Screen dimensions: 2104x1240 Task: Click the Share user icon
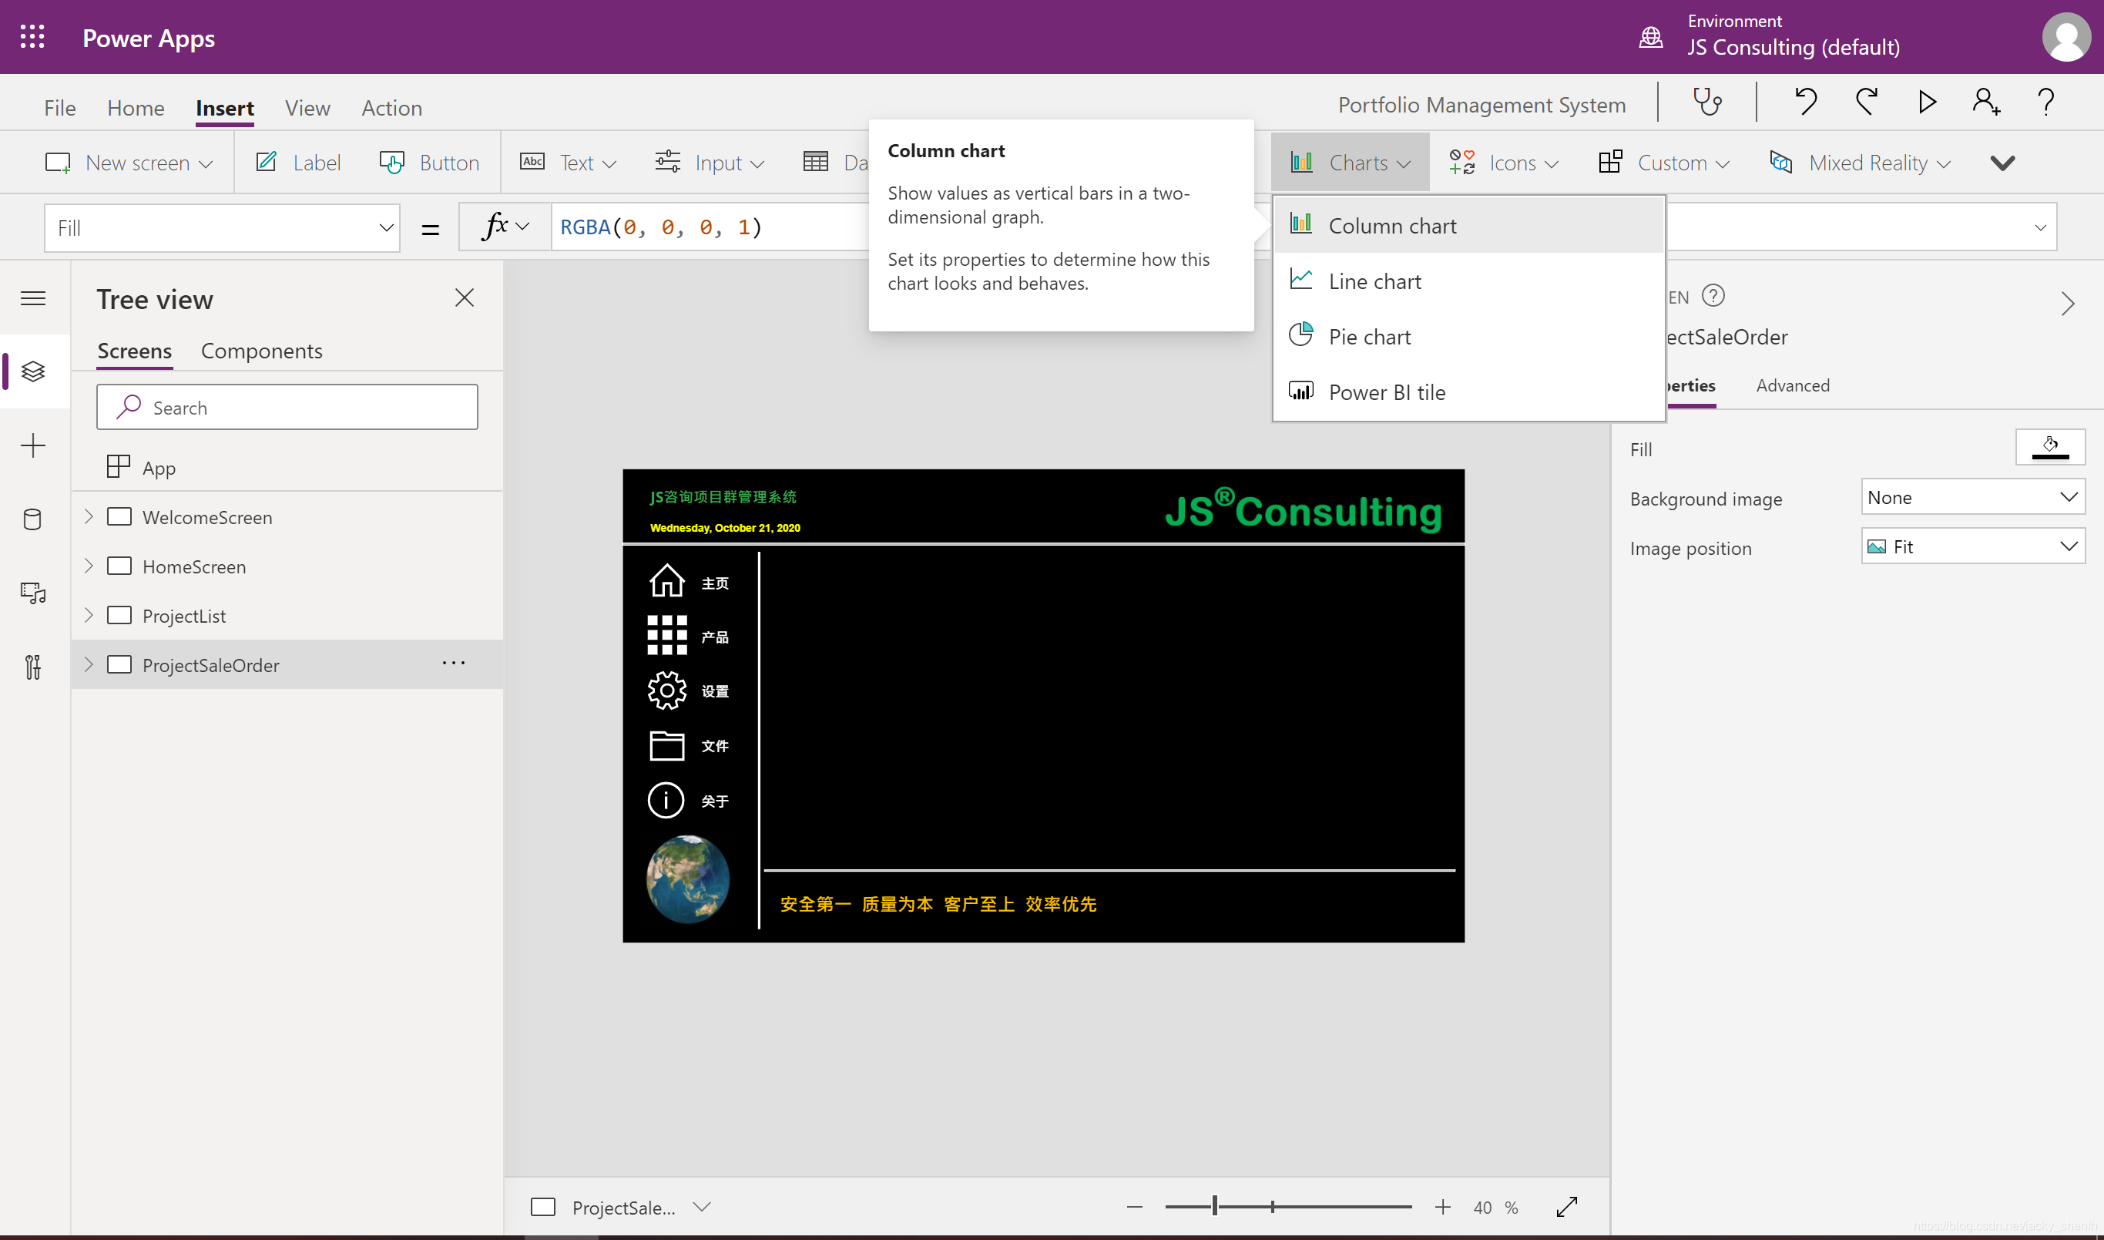point(1986,102)
